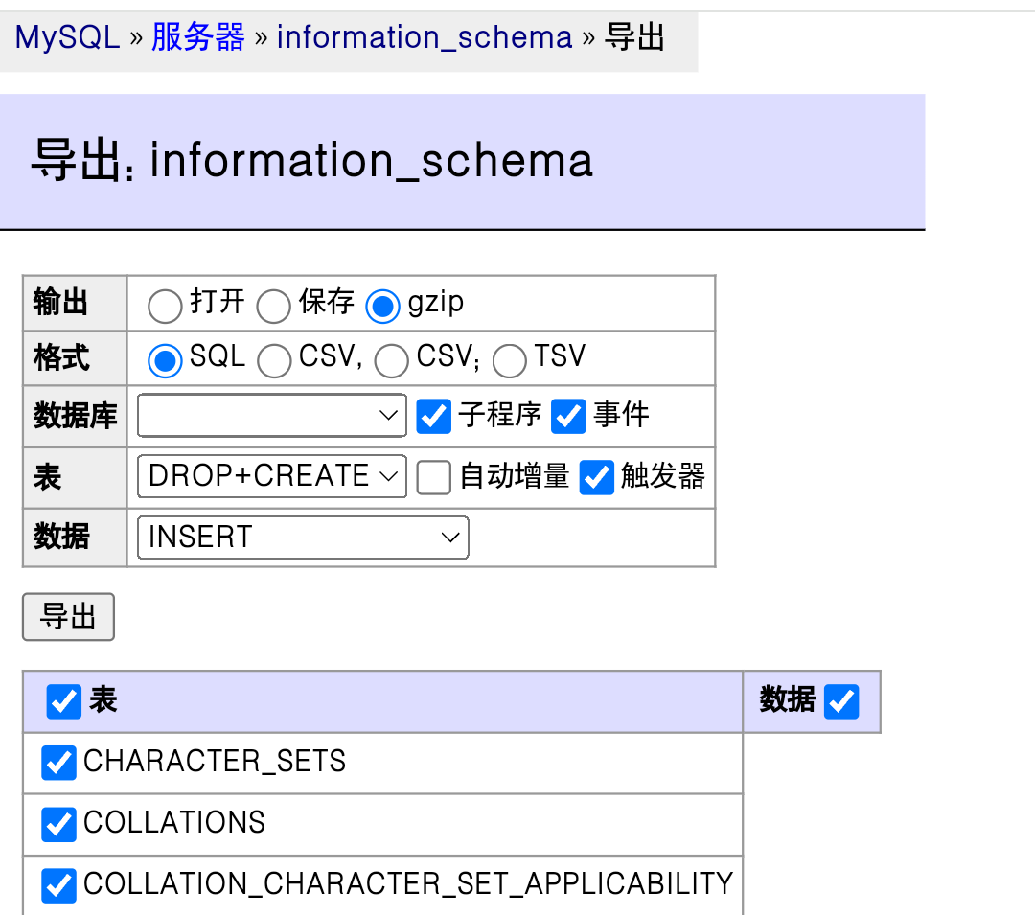Select the 打开 output radio button
The height and width of the screenshot is (915, 1035).
coord(165,306)
